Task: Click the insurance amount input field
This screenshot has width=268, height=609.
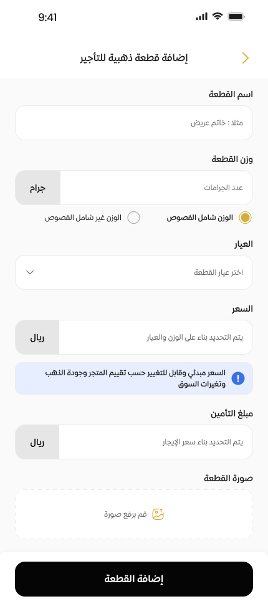Action: coord(156,442)
